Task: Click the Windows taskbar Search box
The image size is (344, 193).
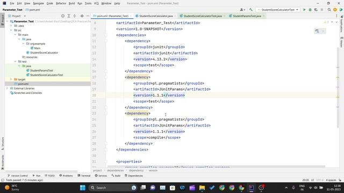Action: pyautogui.click(x=113, y=188)
